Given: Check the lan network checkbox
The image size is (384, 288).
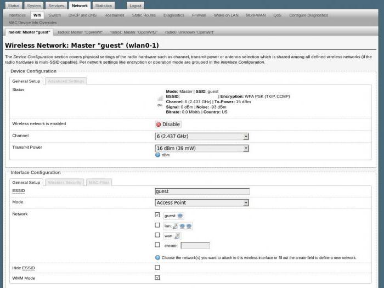Looking at the screenshot, I should 157,225.
